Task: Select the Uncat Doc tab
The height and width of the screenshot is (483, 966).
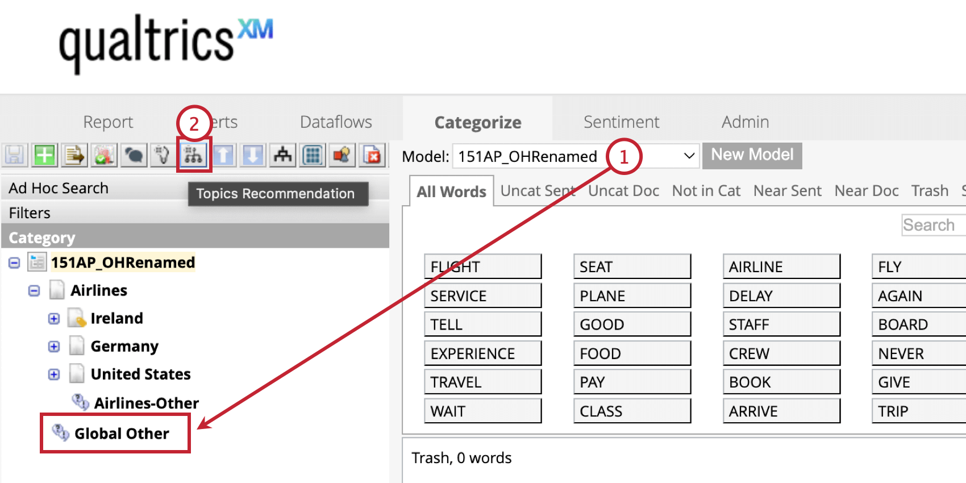Action: [x=623, y=191]
